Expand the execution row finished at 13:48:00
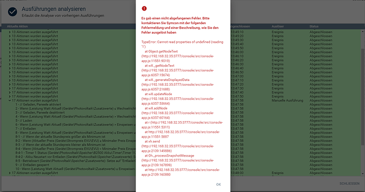365x192 pixels. pos(10,173)
